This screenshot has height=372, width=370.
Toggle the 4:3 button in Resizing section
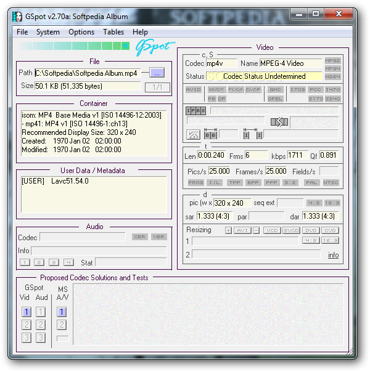[x=311, y=241]
